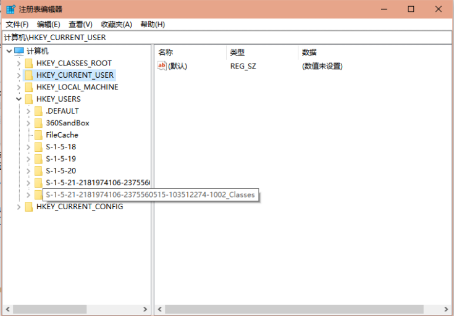Select the 360SandBox key label
Screen dimensions: 454x316
(x=67, y=123)
